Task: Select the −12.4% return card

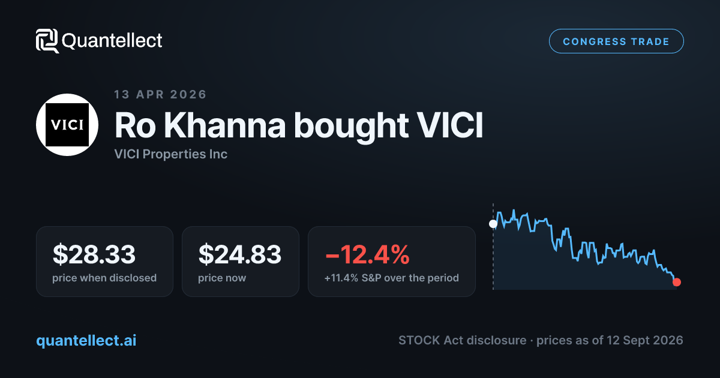Action: [392, 261]
